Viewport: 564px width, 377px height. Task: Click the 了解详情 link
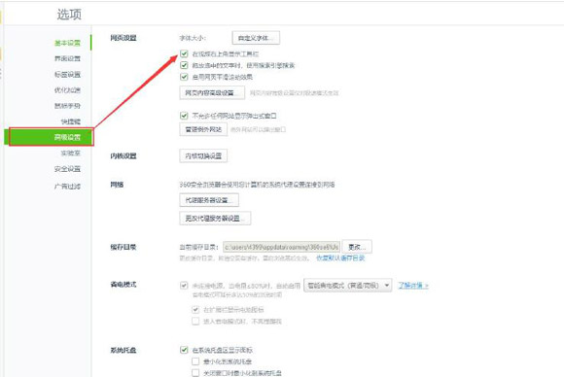[x=413, y=286]
